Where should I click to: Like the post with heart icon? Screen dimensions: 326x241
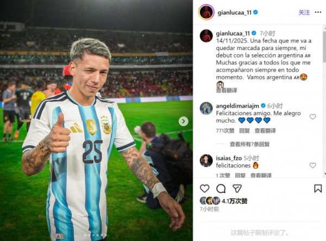click(205, 188)
